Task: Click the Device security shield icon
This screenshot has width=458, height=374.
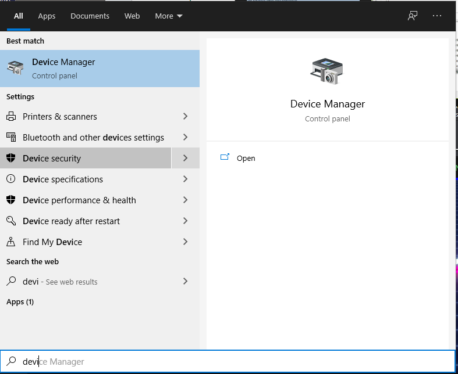Action: 11,158
